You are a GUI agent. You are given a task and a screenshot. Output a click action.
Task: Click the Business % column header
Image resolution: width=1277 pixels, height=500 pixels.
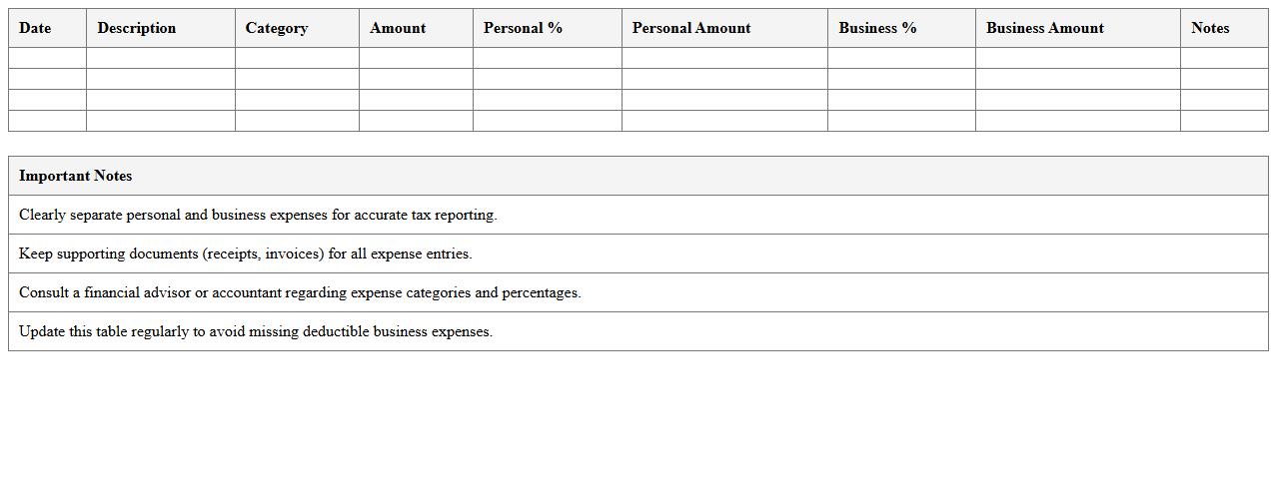(x=877, y=28)
